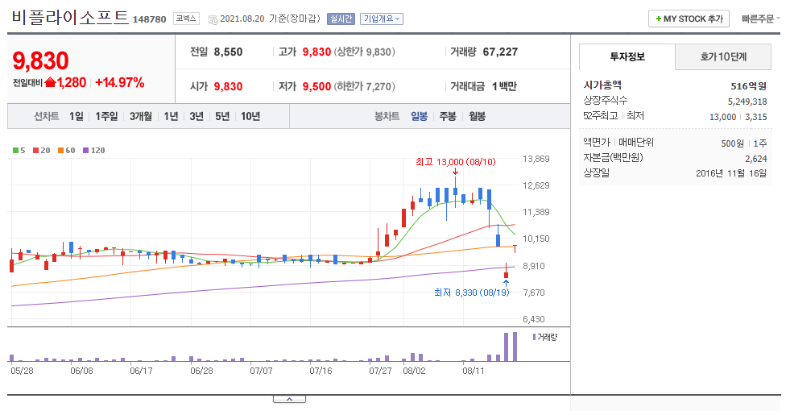Click the 최저 8,330 (08/19) low marker
The width and height of the screenshot is (790, 411).
[x=472, y=293]
